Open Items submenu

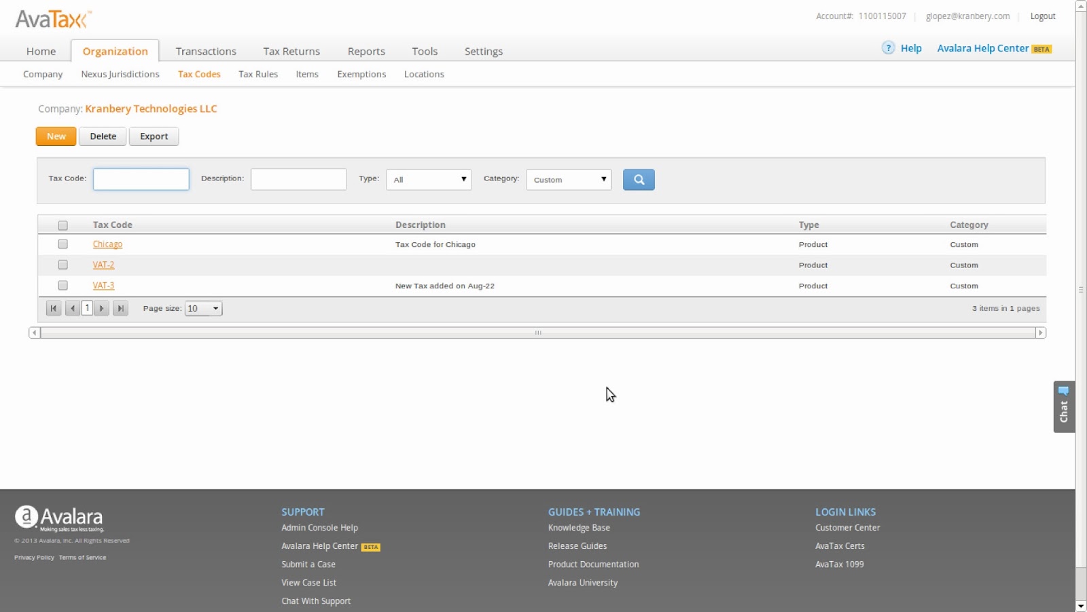coord(307,74)
